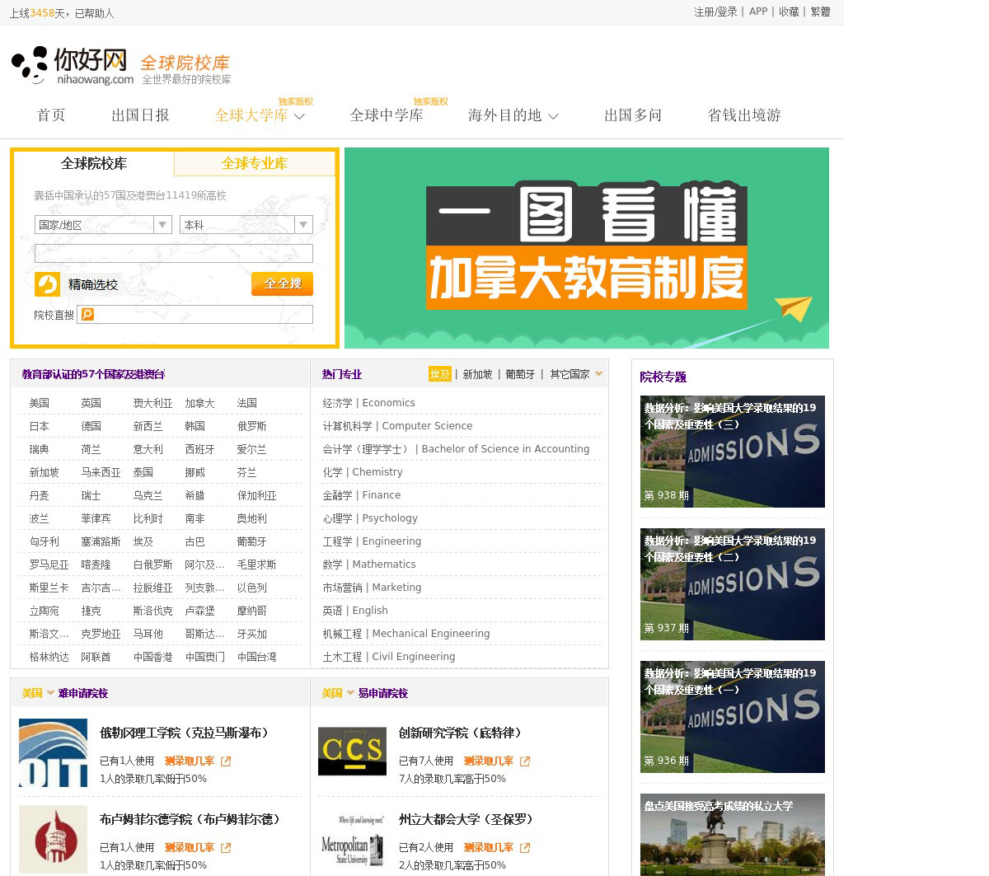Image resolution: width=989 pixels, height=876 pixels.
Task: Expand the 美国 selector for 难申请院校
Action: point(50,693)
